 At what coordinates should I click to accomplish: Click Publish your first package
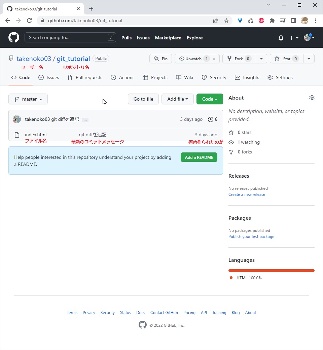(x=251, y=236)
